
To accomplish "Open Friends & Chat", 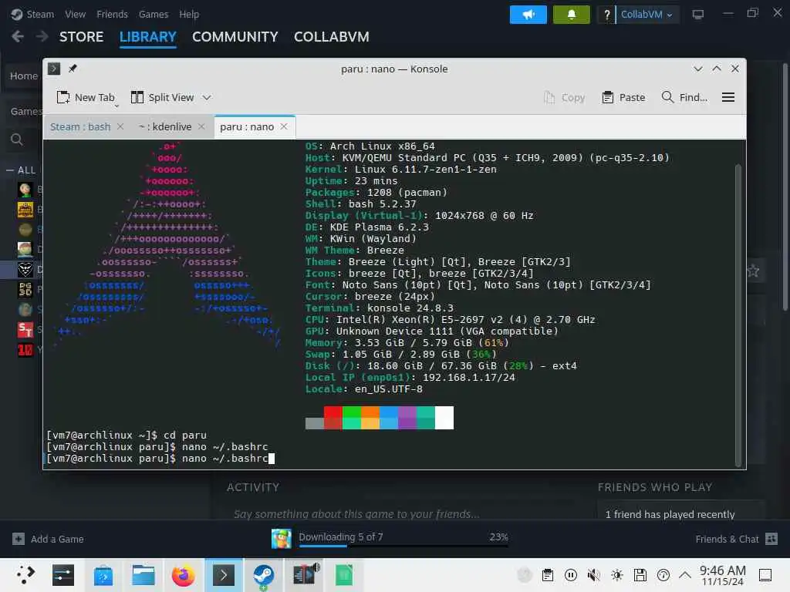I will point(736,539).
